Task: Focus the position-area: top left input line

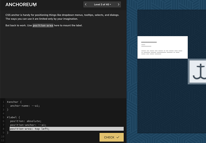Action: [66, 129]
